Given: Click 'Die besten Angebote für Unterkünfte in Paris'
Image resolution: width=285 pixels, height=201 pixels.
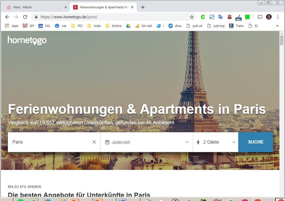Looking at the screenshot, I should [79, 195].
